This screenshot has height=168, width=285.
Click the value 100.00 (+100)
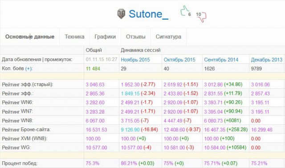click(x=219, y=139)
